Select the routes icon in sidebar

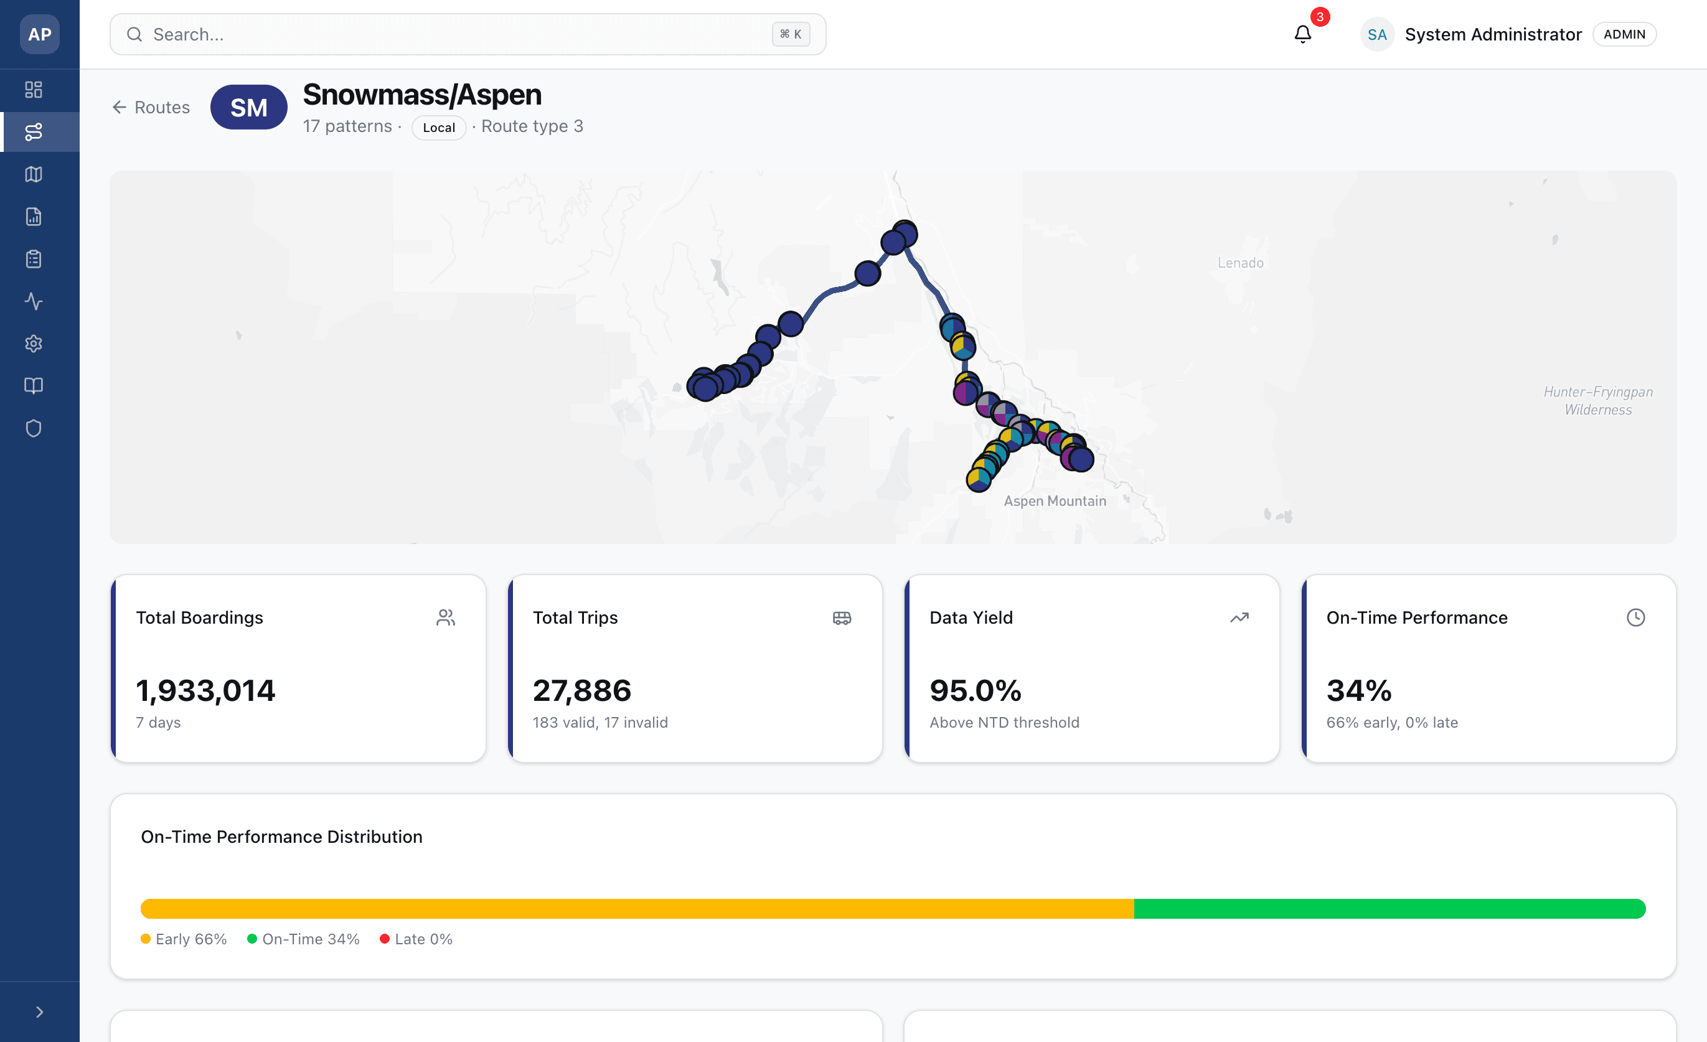(33, 131)
